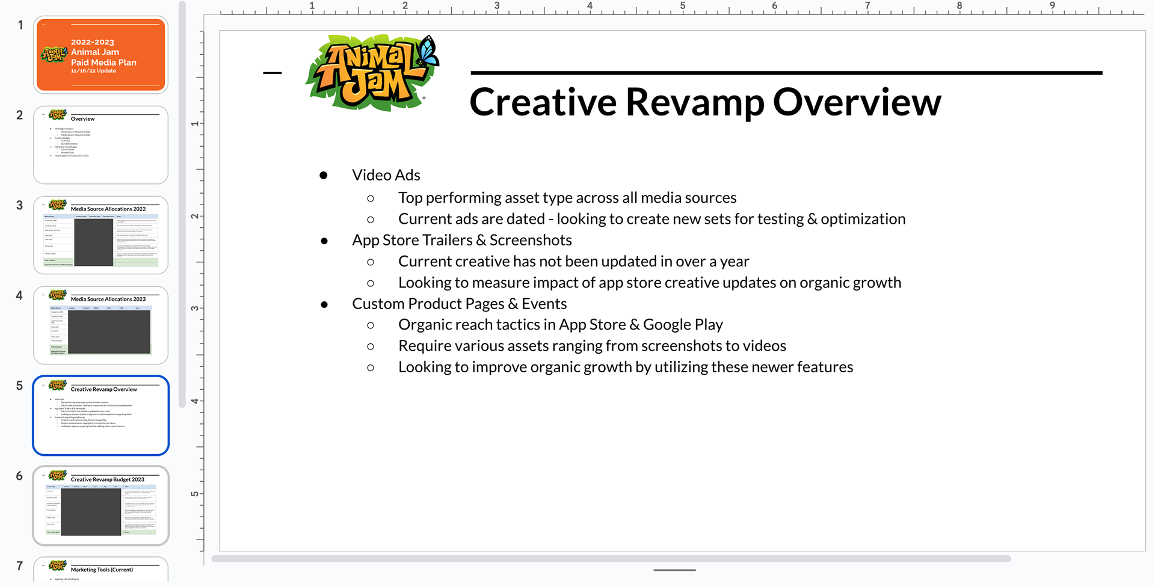The width and height of the screenshot is (1155, 587).
Task: Click the title 'Creative Revamp Overview'
Action: (x=705, y=102)
